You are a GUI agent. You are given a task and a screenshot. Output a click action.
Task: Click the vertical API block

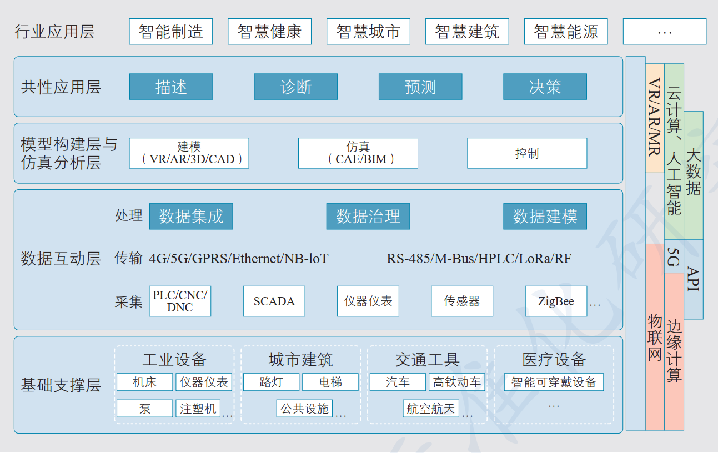click(694, 279)
